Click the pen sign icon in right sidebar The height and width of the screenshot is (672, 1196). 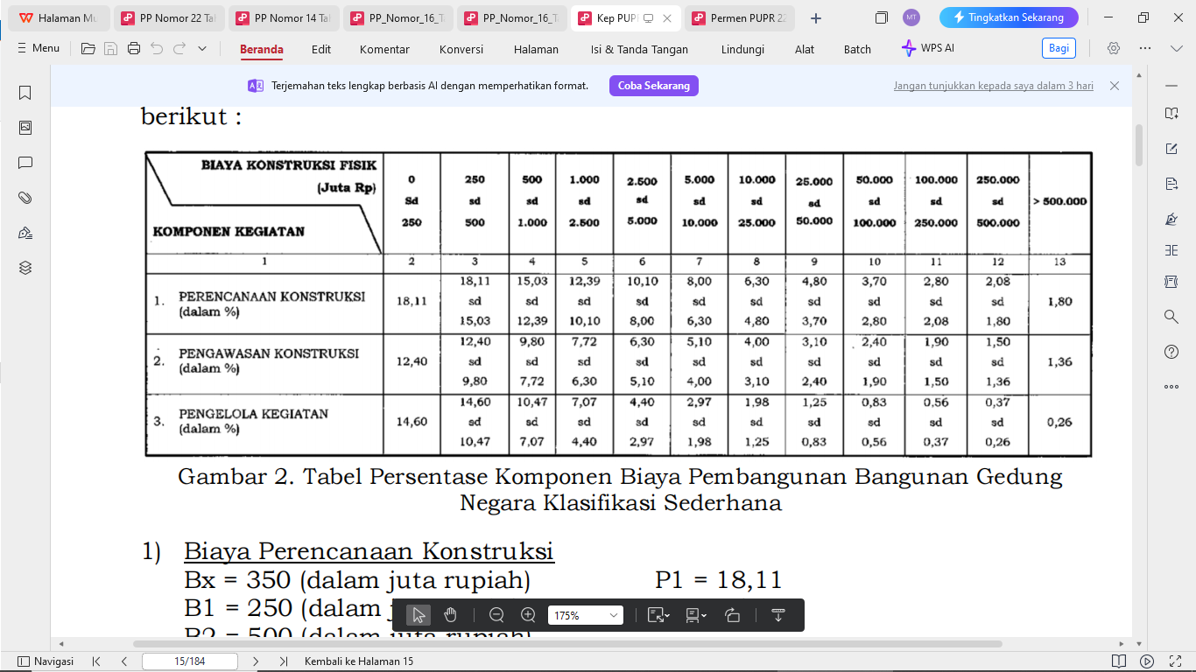click(1171, 218)
